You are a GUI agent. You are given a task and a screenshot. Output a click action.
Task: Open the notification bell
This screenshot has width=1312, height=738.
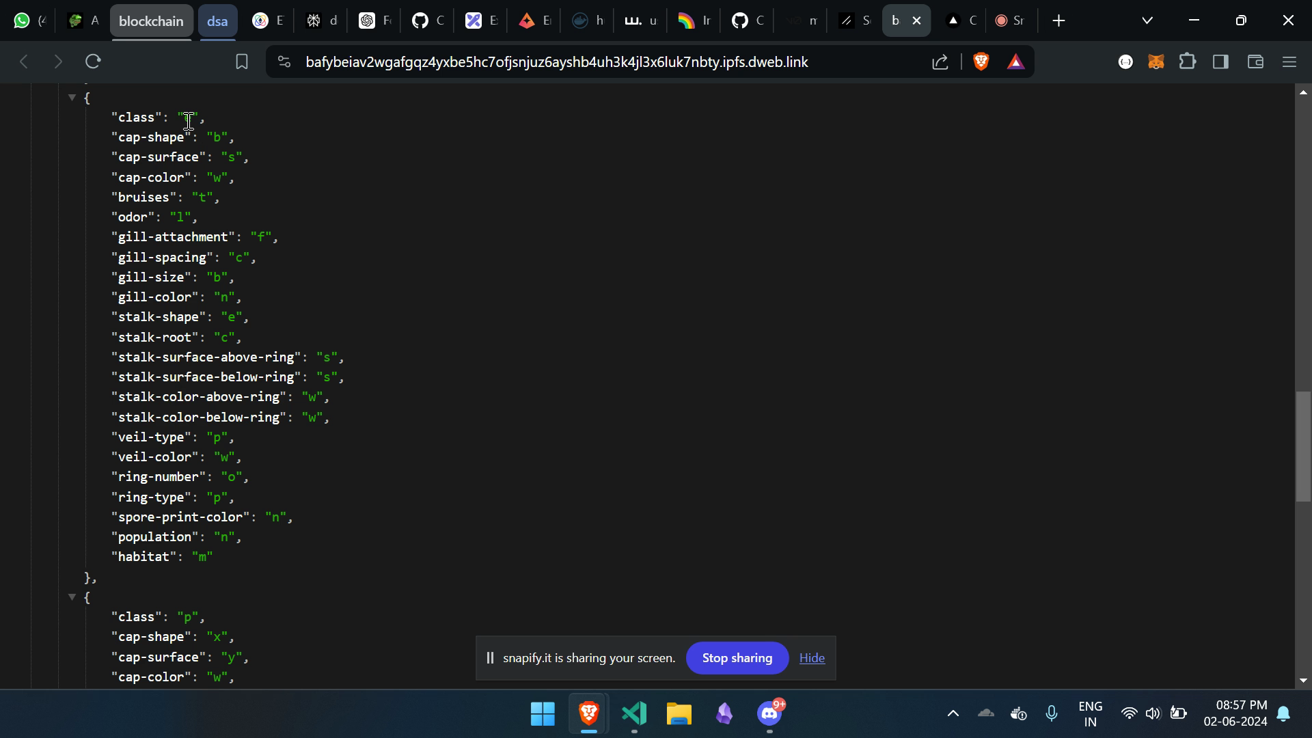(x=1283, y=714)
